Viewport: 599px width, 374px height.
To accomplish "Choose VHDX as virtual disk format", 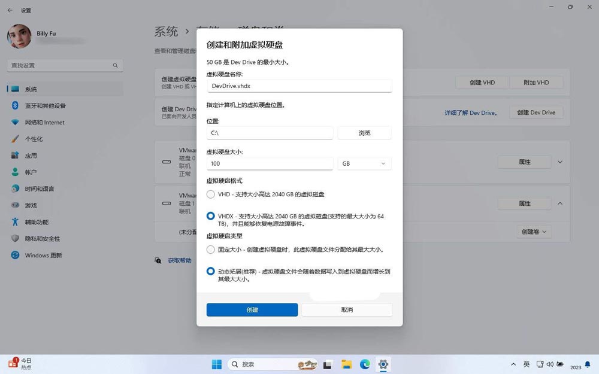I will coord(210,216).
